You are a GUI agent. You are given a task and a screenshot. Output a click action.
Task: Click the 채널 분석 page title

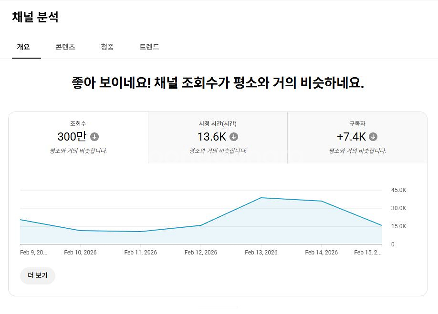point(35,17)
